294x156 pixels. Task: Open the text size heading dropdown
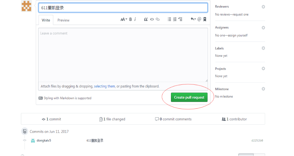[x=124, y=19]
